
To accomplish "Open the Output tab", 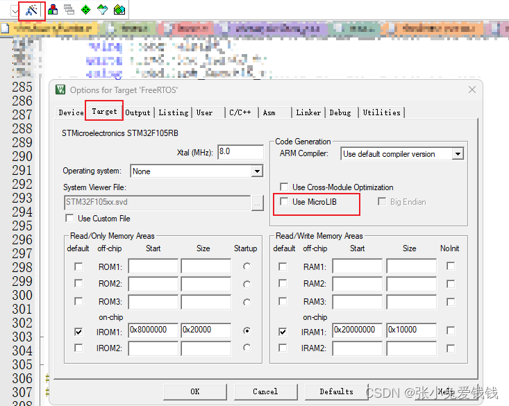I will [x=137, y=112].
